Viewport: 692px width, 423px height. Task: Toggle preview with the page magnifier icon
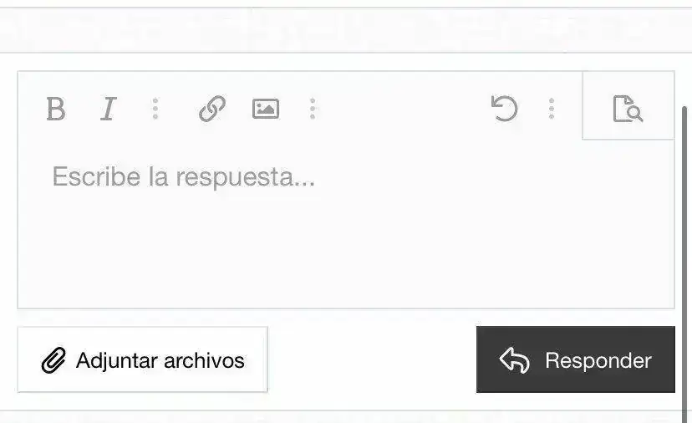[628, 108]
